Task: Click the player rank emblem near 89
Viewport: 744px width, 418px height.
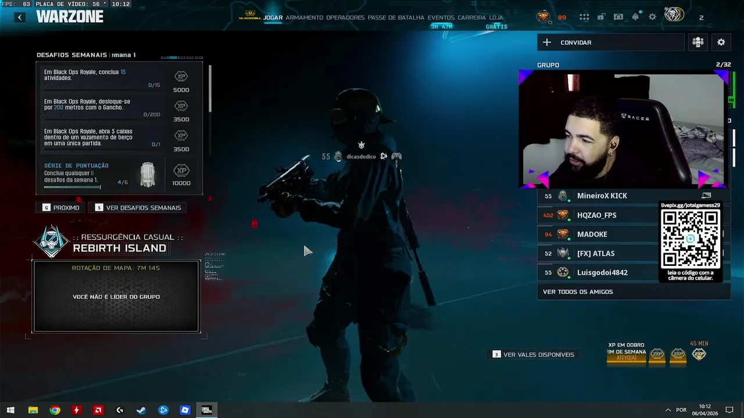Action: pos(543,17)
